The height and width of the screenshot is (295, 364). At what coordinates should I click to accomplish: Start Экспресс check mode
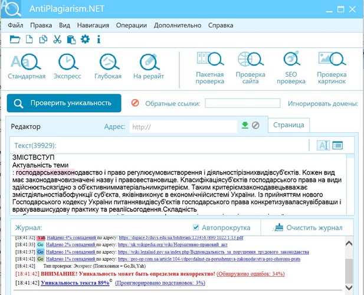[67, 67]
